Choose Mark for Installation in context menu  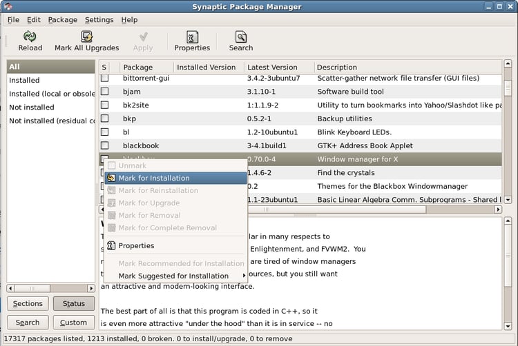pos(175,178)
